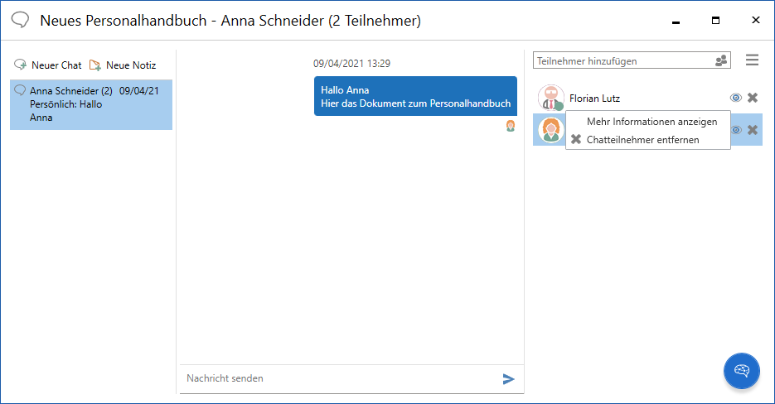775x404 pixels.
Task: Create a note with Neue Notiz
Action: tap(123, 65)
